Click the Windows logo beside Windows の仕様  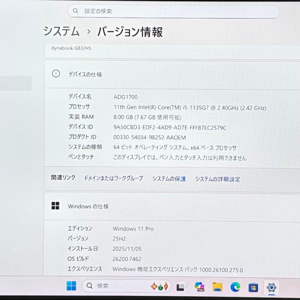click(x=56, y=206)
